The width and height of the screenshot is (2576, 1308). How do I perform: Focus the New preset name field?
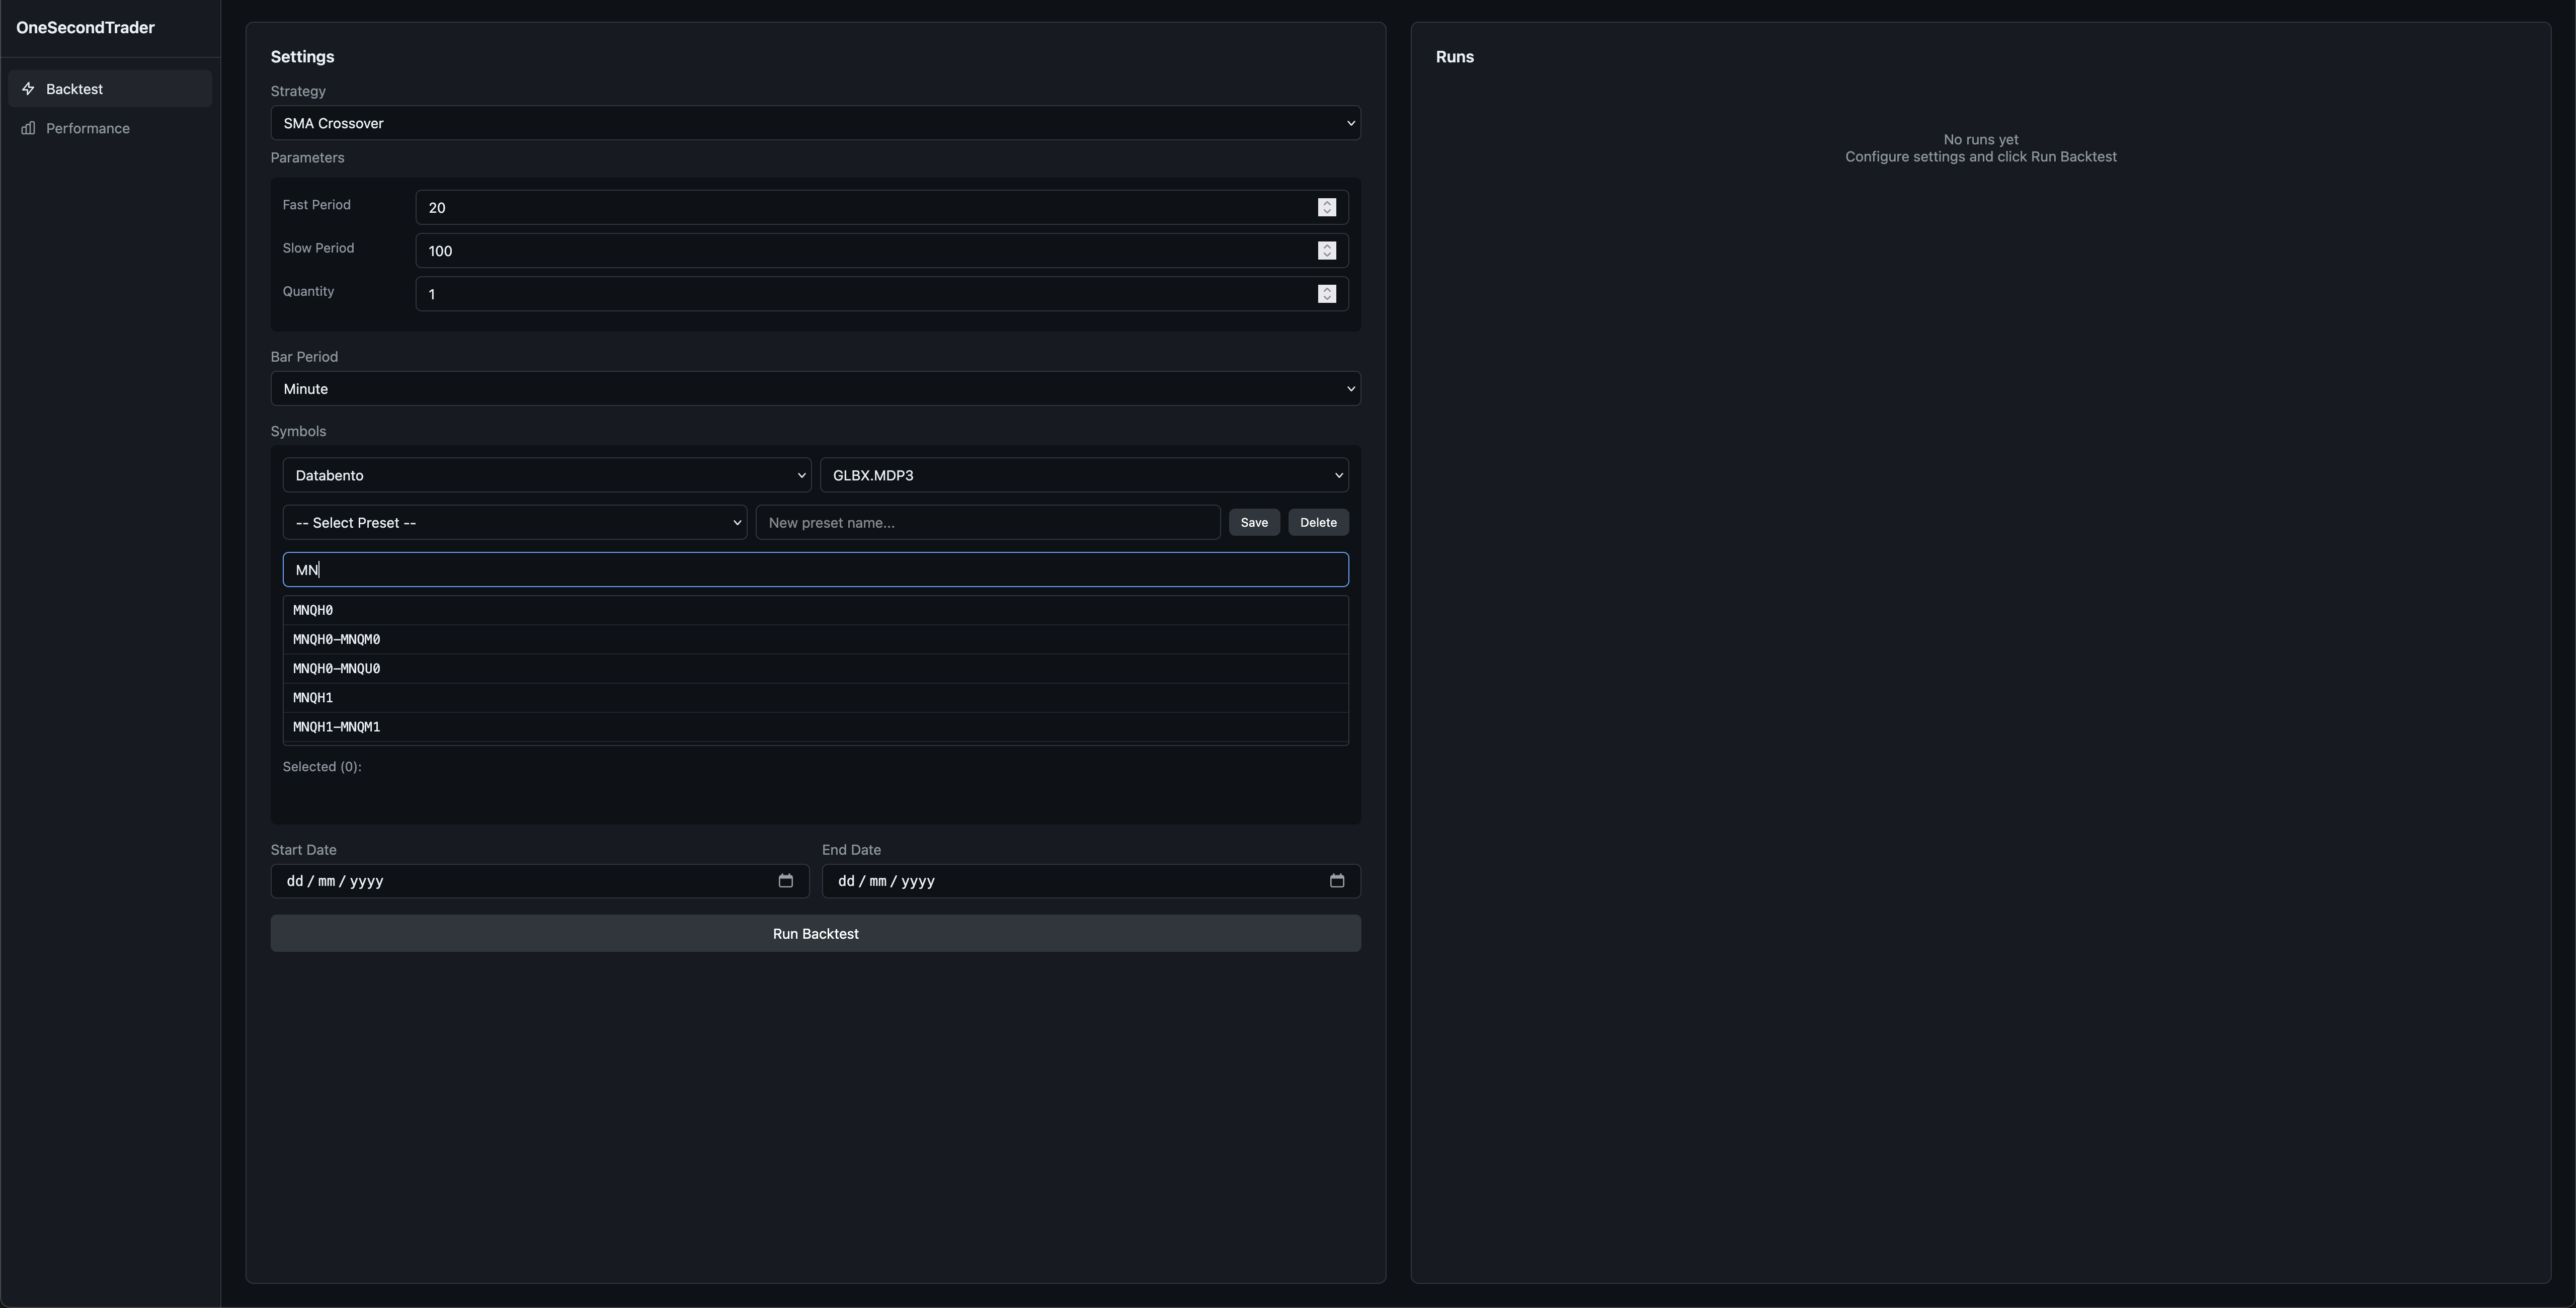click(x=987, y=523)
